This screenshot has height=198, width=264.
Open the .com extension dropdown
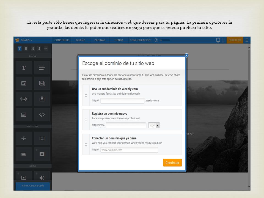coord(154,125)
